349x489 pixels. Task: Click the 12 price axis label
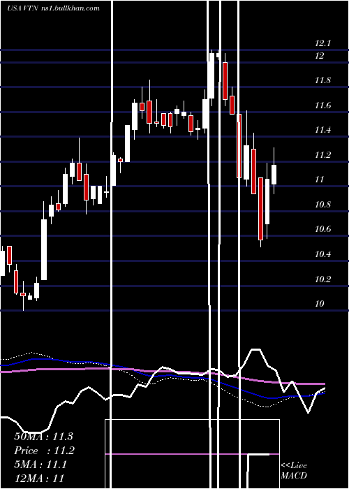click(320, 56)
